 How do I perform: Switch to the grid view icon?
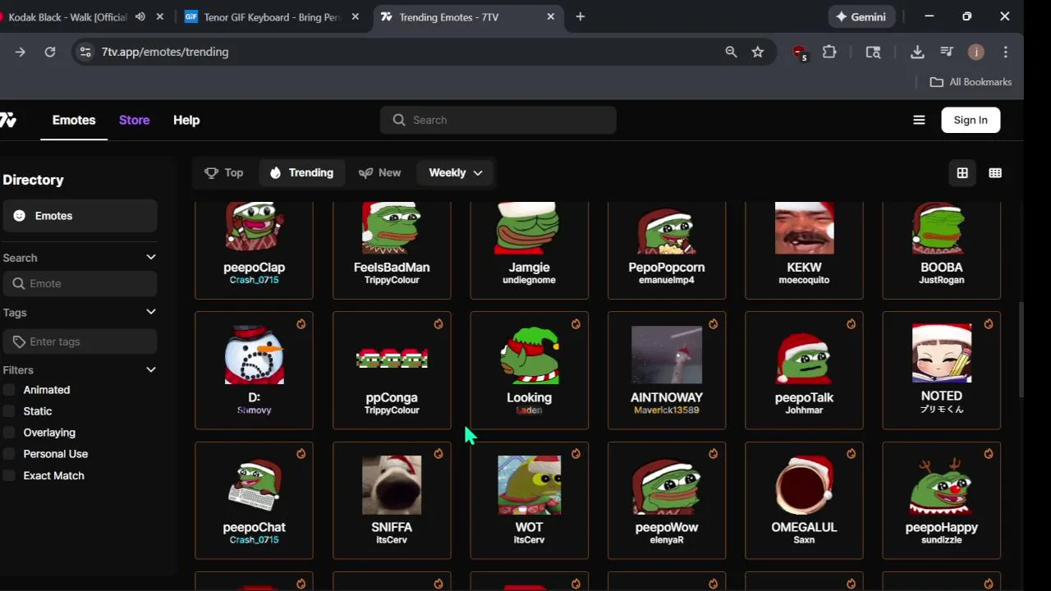[962, 173]
